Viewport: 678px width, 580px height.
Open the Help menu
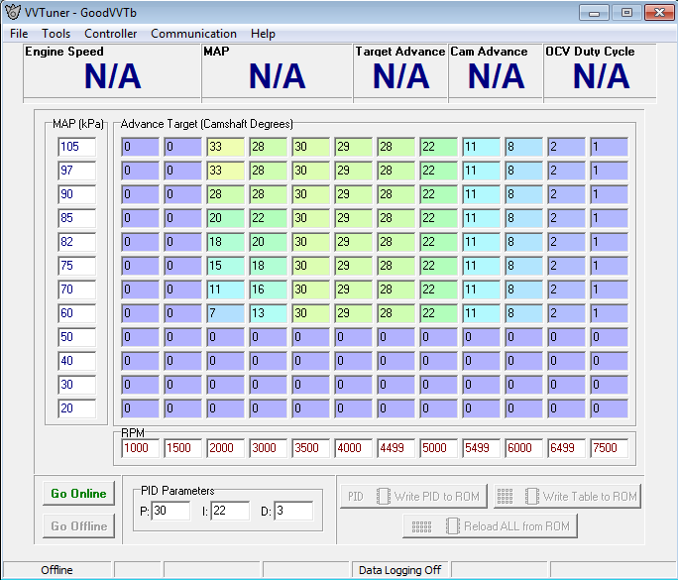click(263, 34)
